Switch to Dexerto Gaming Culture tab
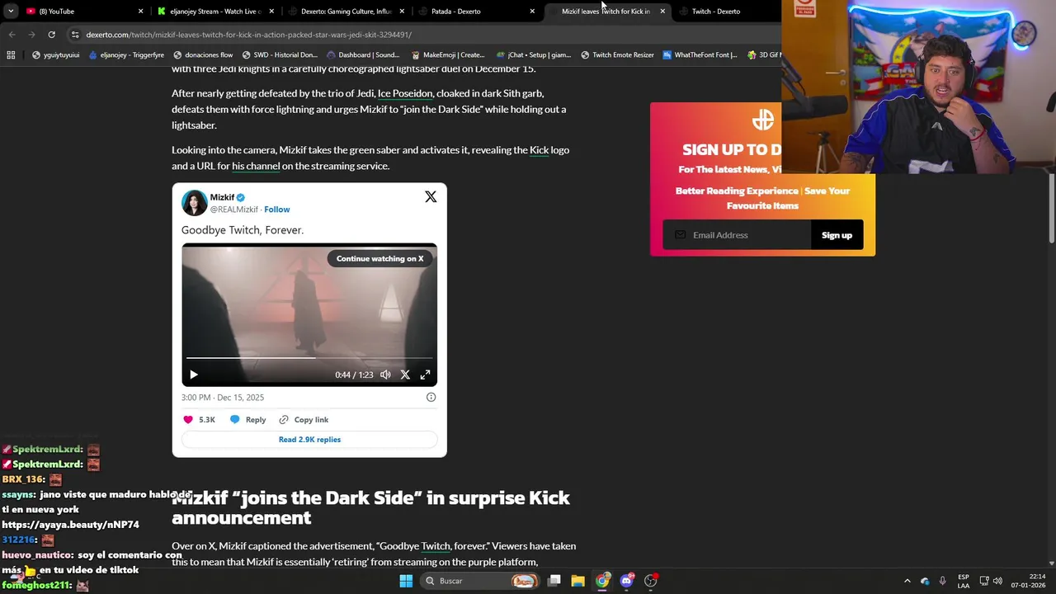This screenshot has height=594, width=1056. point(346,12)
